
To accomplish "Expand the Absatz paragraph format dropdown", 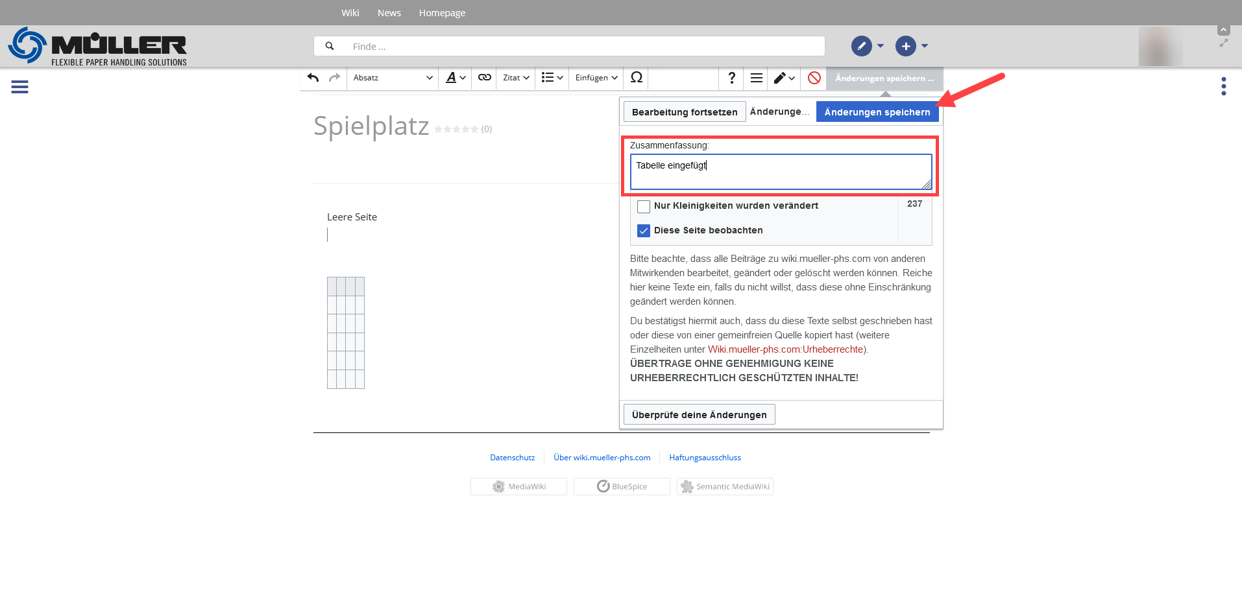I will pos(393,78).
